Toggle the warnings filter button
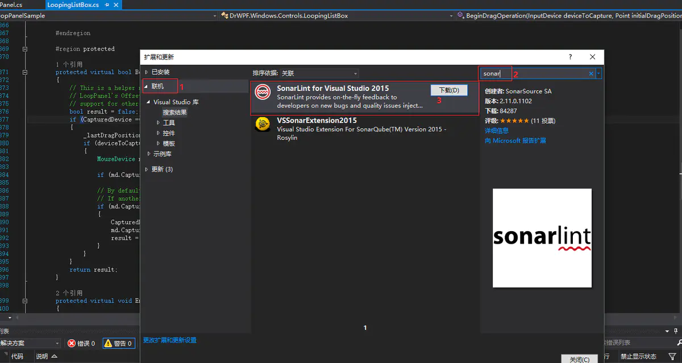The image size is (682, 363). point(118,343)
